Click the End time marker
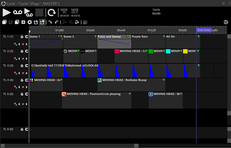 coord(204,30)
